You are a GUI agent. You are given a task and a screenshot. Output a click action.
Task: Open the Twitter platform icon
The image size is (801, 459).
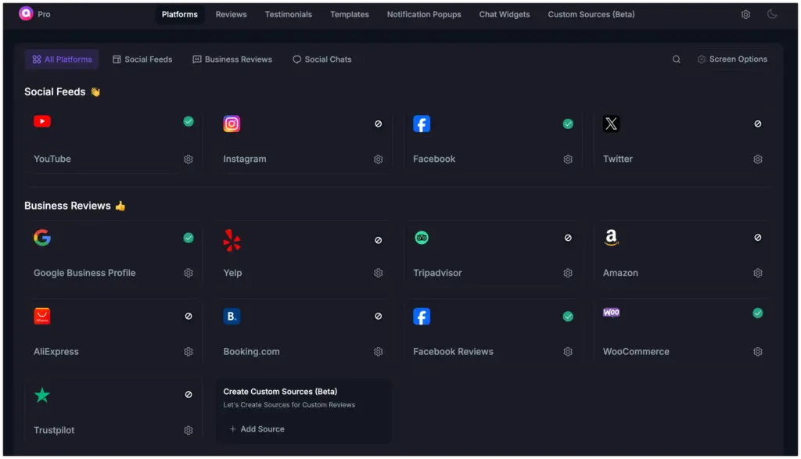point(611,124)
